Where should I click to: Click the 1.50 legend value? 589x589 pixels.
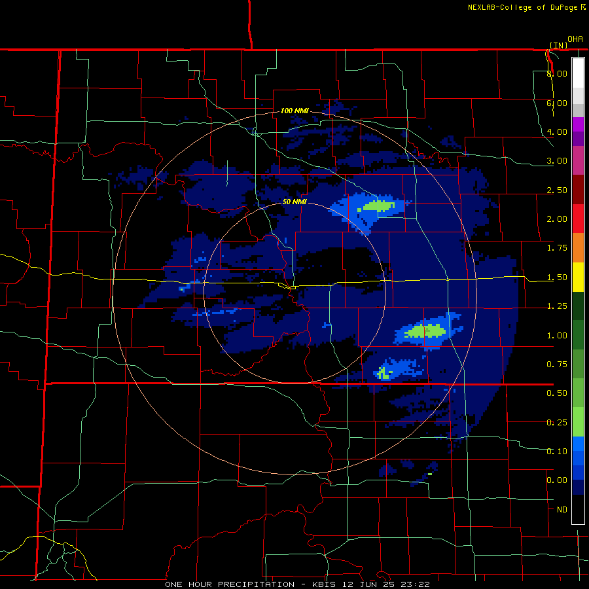pyautogui.click(x=557, y=277)
